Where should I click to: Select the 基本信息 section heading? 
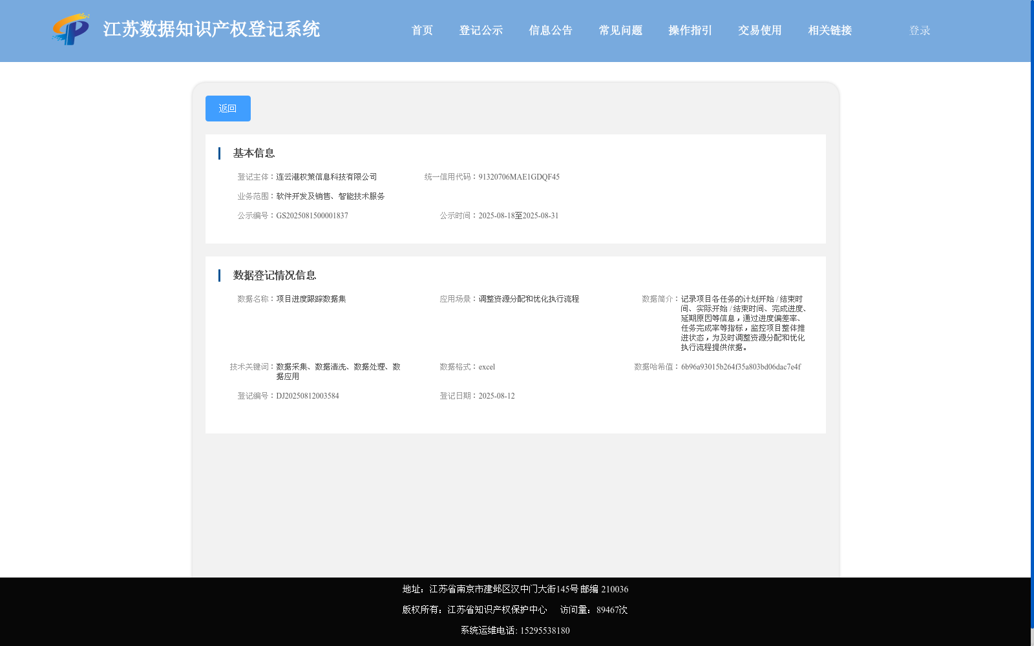click(x=254, y=153)
